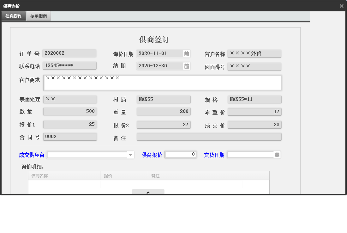Click the 合同号 field showing 0002
347x233 pixels.
69,137
